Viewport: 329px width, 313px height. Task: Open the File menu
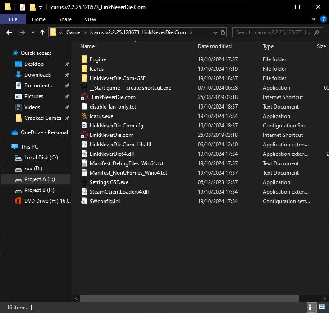click(13, 19)
